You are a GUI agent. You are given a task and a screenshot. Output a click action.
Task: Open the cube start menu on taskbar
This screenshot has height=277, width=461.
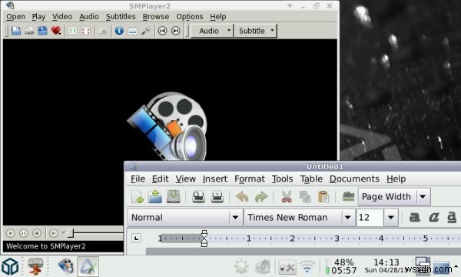pos(10,266)
